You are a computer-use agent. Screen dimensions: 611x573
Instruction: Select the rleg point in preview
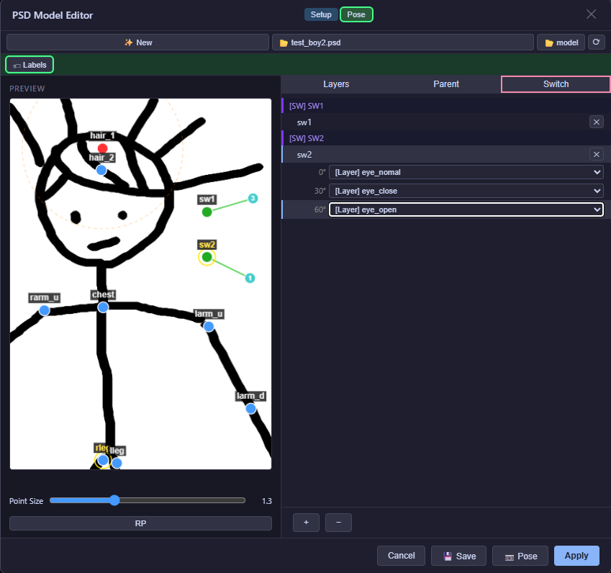(103, 461)
